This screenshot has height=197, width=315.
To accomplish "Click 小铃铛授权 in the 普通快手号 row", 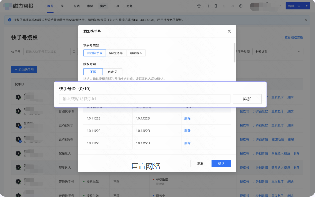I will [260, 111].
